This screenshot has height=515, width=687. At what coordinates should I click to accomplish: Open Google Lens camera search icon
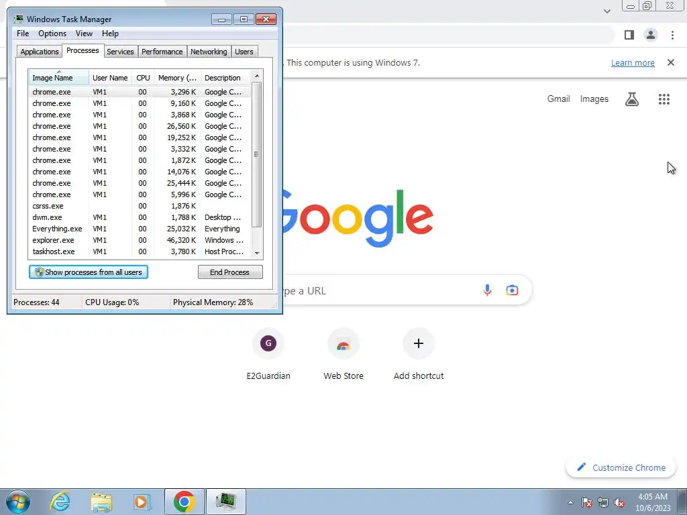(x=512, y=290)
